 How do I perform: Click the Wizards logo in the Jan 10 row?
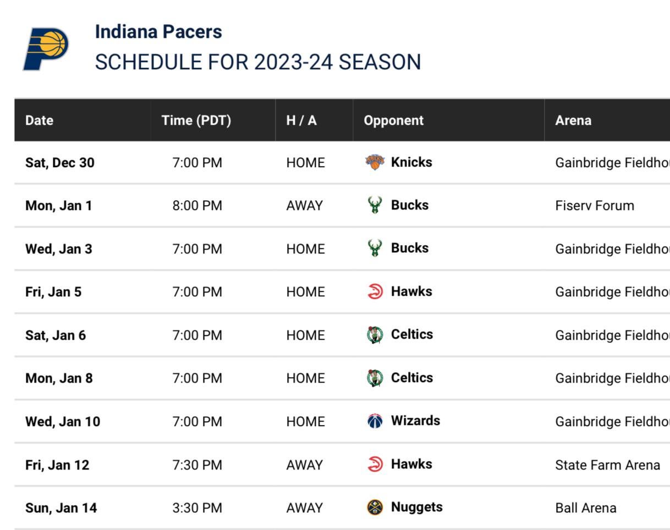pyautogui.click(x=375, y=421)
